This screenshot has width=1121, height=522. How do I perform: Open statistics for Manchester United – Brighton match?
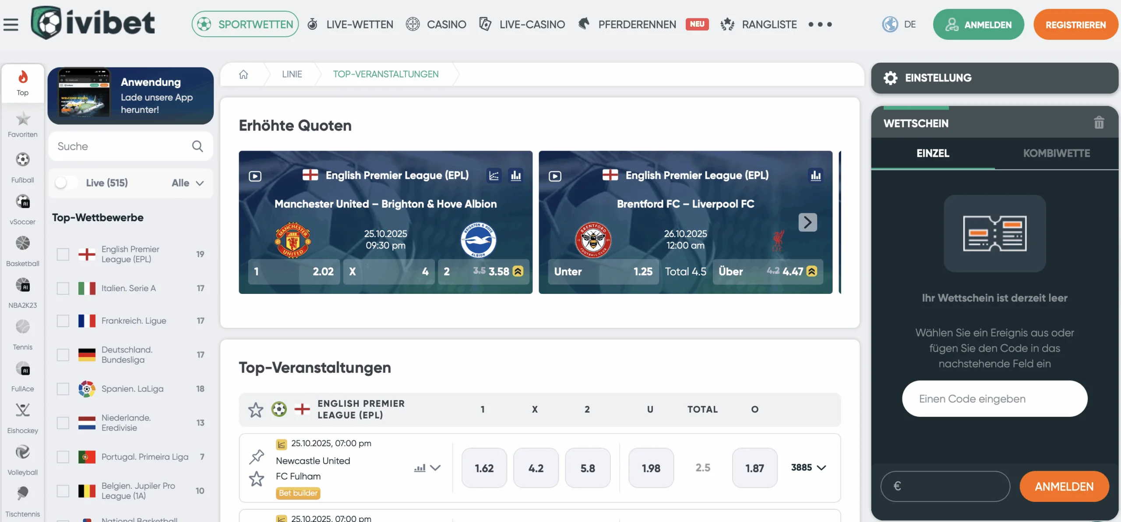(517, 176)
